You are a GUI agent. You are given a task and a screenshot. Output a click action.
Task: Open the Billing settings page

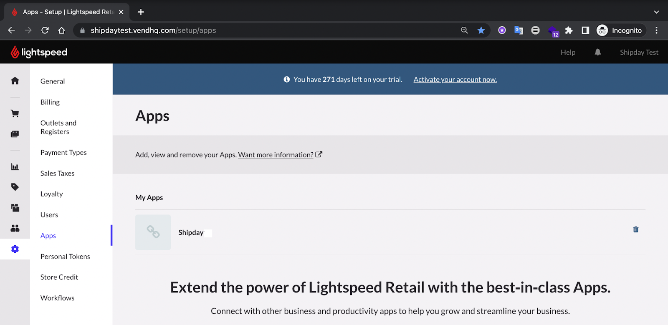point(50,102)
